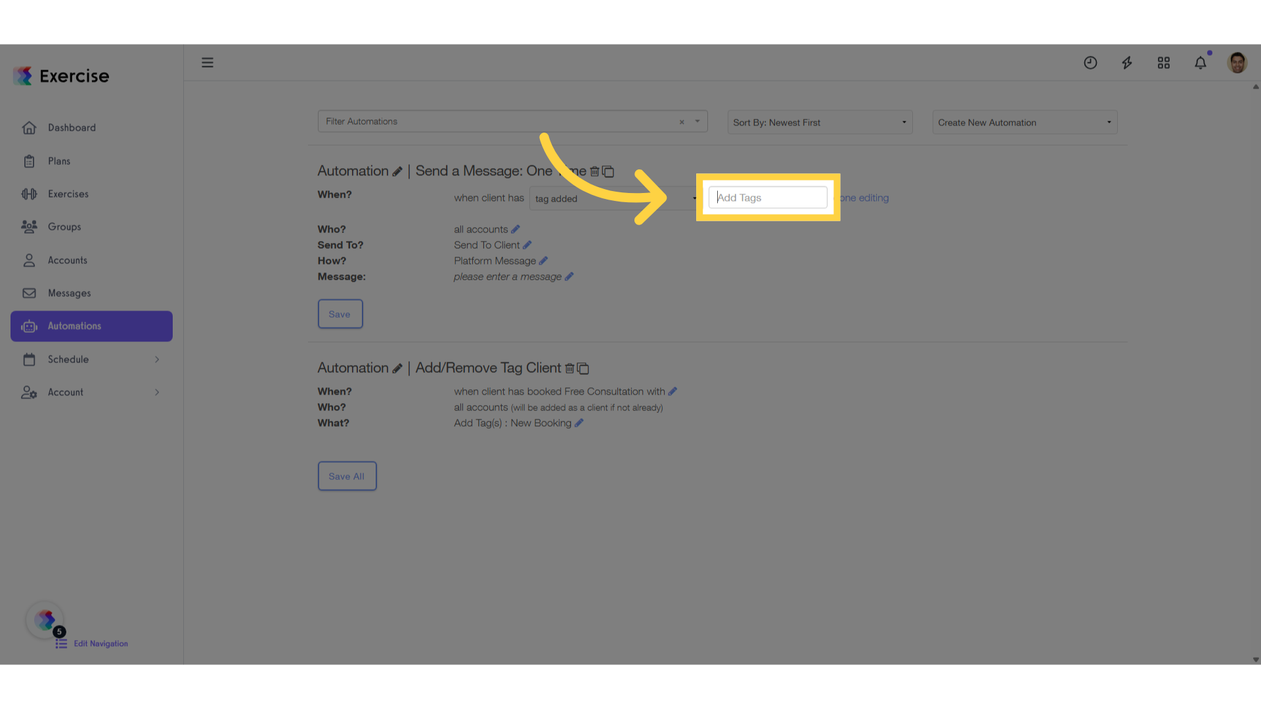1261x709 pixels.
Task: Select the Automations menu item
Action: pyautogui.click(x=91, y=326)
